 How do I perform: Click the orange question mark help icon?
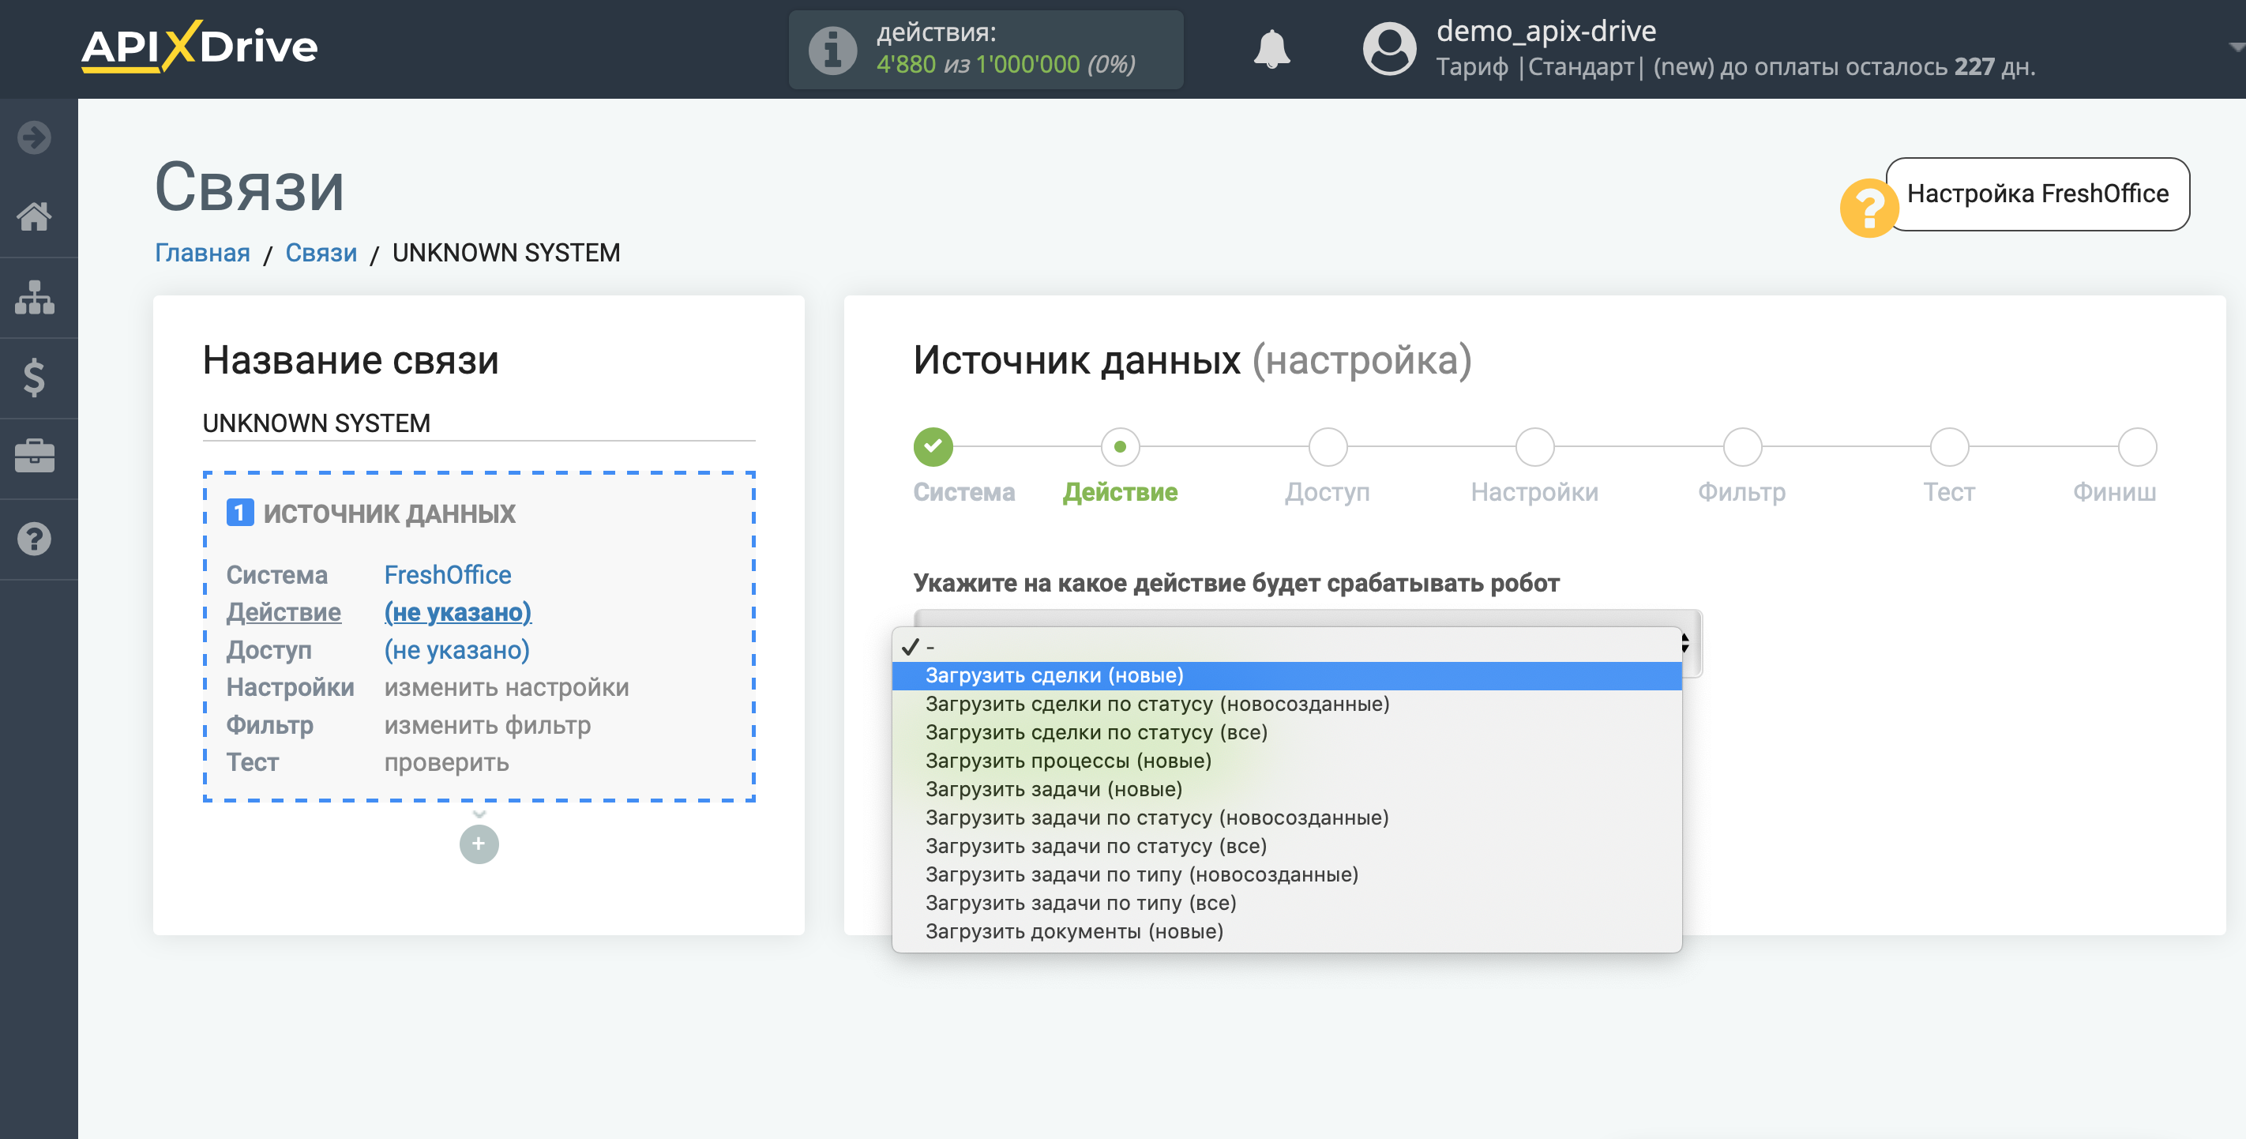pos(1868,208)
